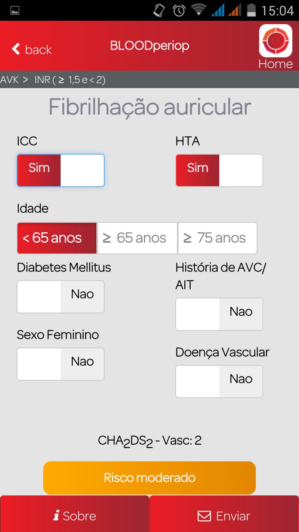The image size is (299, 532).
Task: Tap the screen rotation status icon
Action: point(159,10)
